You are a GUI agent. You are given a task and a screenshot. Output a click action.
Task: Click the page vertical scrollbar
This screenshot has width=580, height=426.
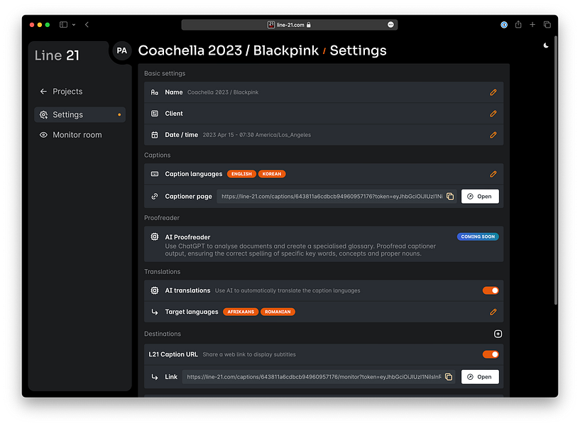(x=556, y=170)
